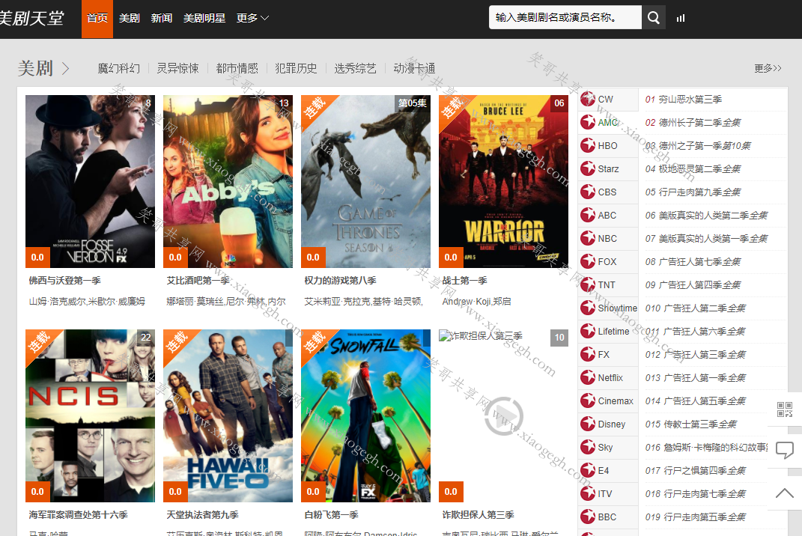Image resolution: width=802 pixels, height=536 pixels.
Task: Click the search box for show names
Action: tap(565, 17)
